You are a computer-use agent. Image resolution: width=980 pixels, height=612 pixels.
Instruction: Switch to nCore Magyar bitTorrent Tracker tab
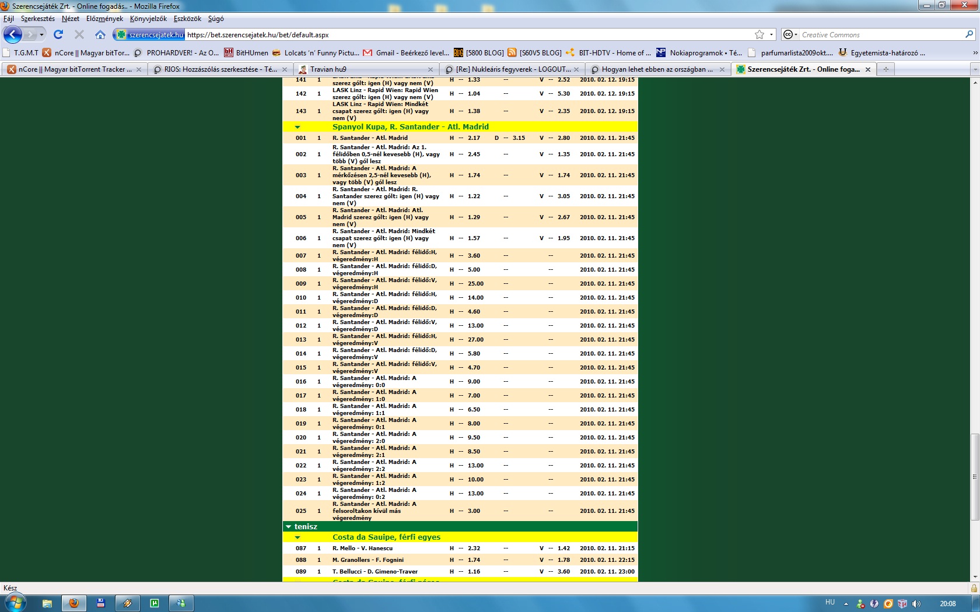point(74,69)
